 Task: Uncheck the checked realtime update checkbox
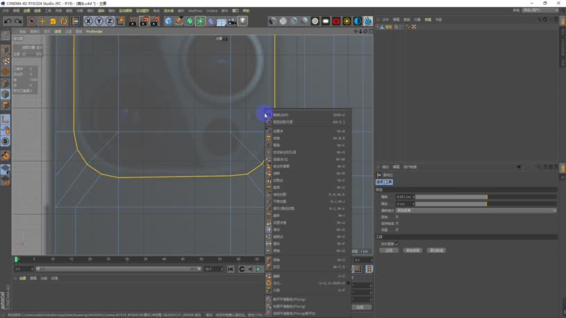(397, 244)
